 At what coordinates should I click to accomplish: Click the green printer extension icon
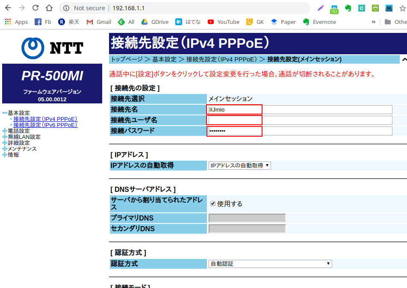click(375, 8)
